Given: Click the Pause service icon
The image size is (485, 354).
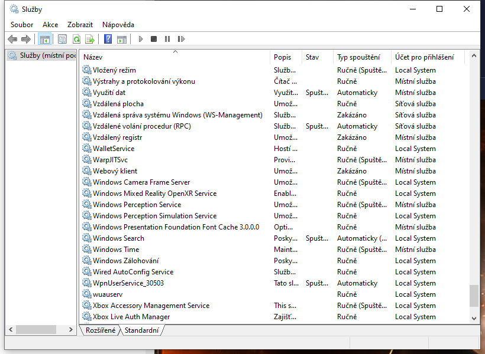Looking at the screenshot, I should coord(167,39).
